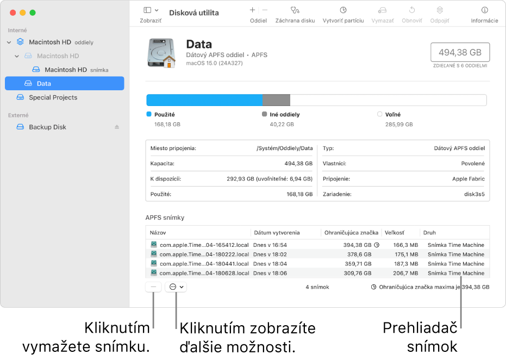Eject Backup Disk with the eject icon
506x360 pixels.
117,127
